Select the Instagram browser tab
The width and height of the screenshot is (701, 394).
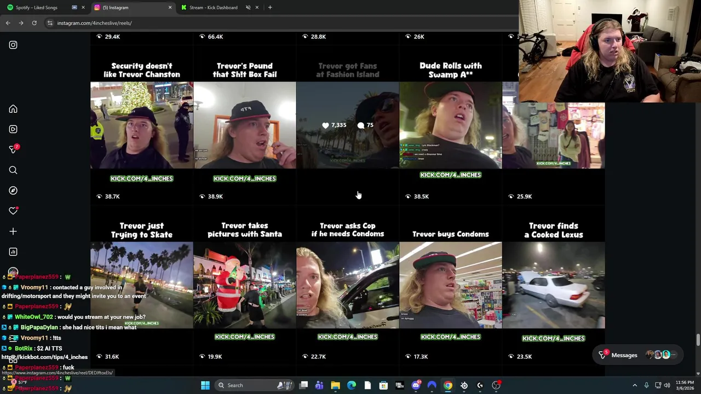pyautogui.click(x=132, y=8)
